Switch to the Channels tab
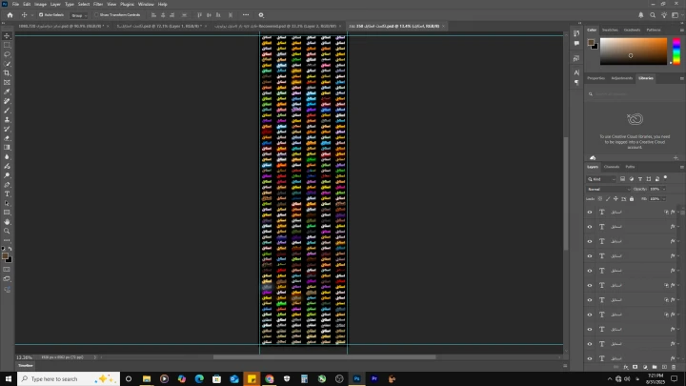Image resolution: width=686 pixels, height=386 pixels. [612, 167]
